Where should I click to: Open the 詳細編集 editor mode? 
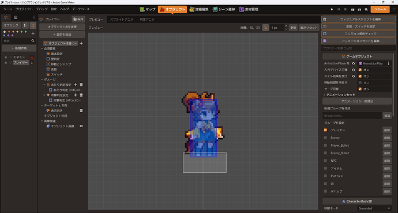click(x=199, y=9)
